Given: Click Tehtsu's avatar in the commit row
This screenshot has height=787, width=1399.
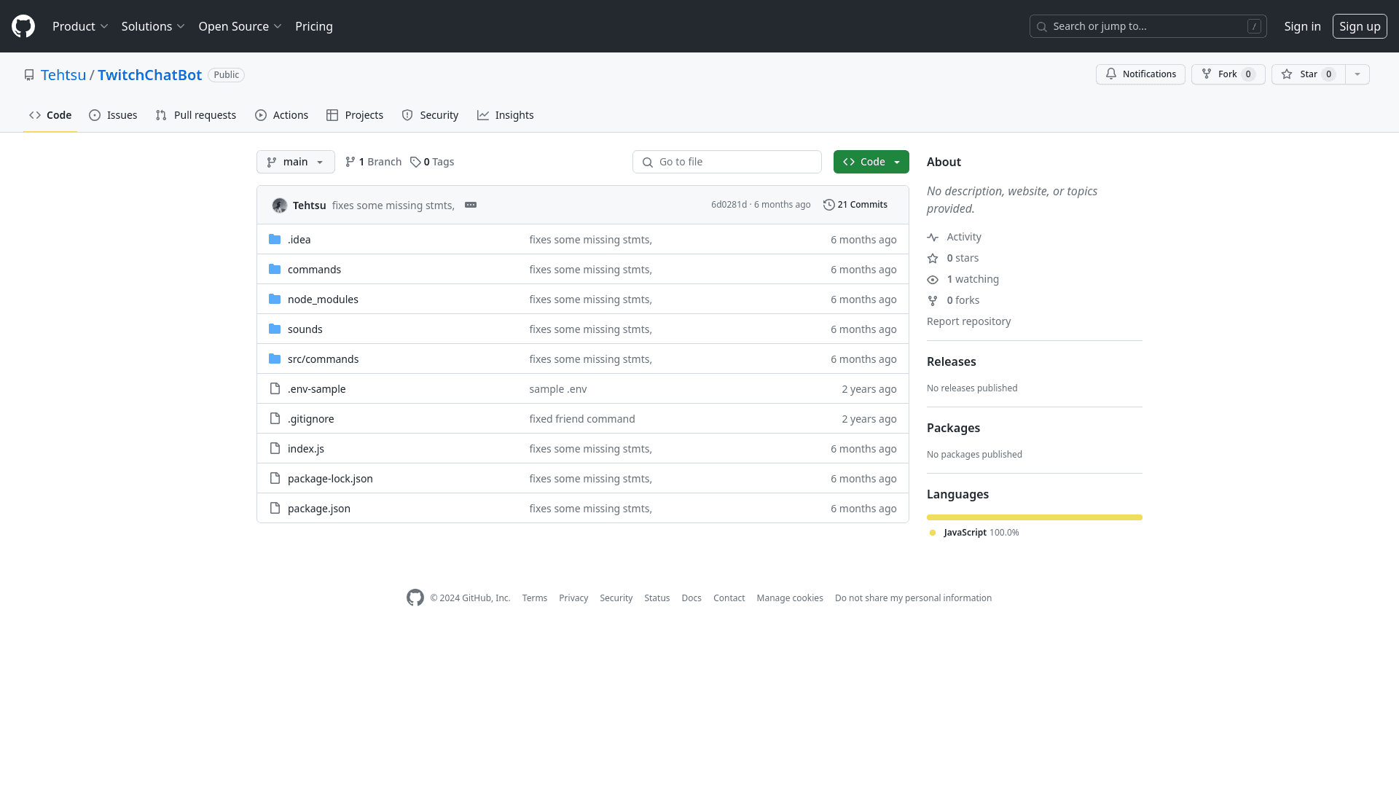Looking at the screenshot, I should click(279, 205).
